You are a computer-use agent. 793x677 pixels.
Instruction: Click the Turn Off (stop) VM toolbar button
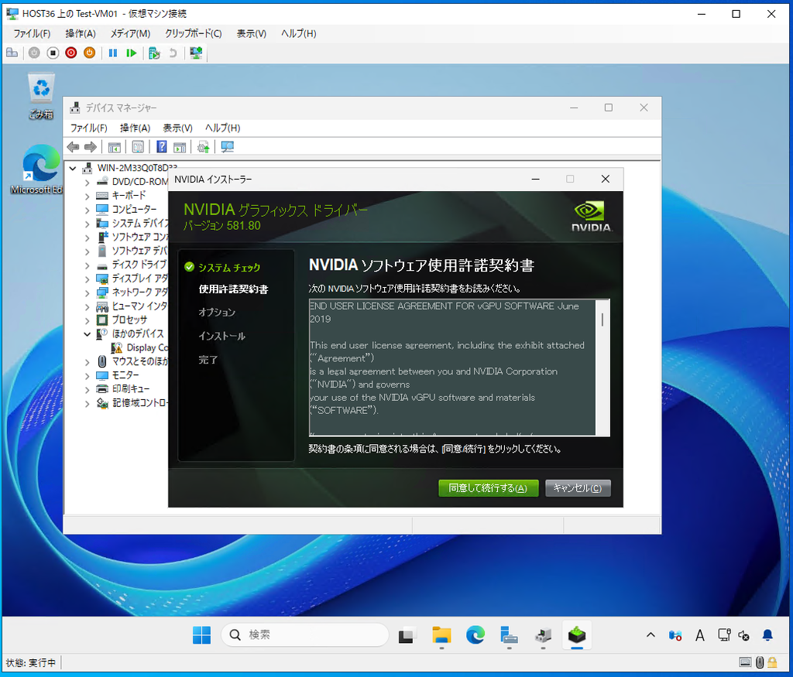pos(53,53)
